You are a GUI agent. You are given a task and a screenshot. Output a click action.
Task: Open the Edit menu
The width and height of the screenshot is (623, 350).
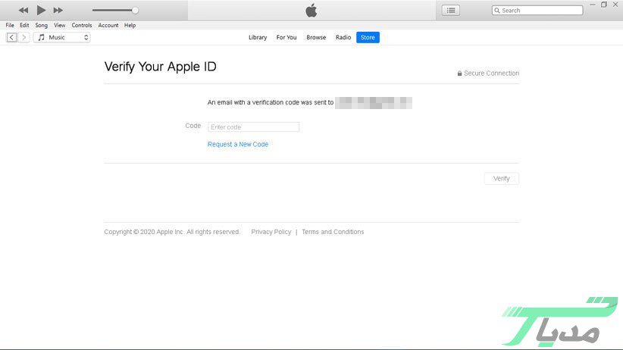coord(24,25)
